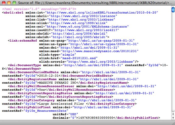175x125 pixels.
Task: Click the opening dei:DocumentPeriodEndDate tag name
Action: (34, 72)
